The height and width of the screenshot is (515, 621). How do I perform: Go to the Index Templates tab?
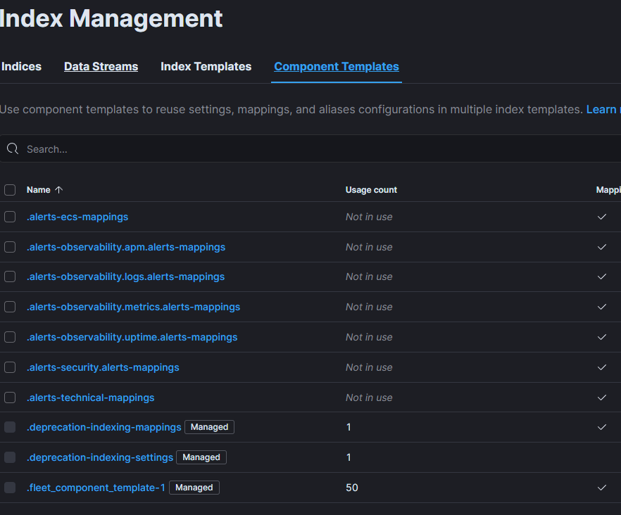[x=206, y=67]
